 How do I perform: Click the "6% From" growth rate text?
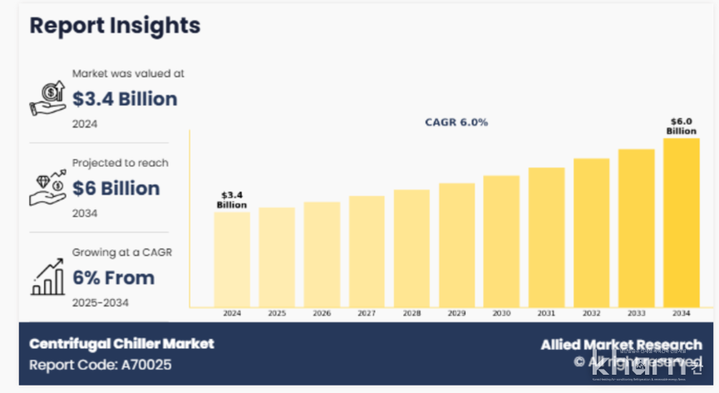point(113,278)
